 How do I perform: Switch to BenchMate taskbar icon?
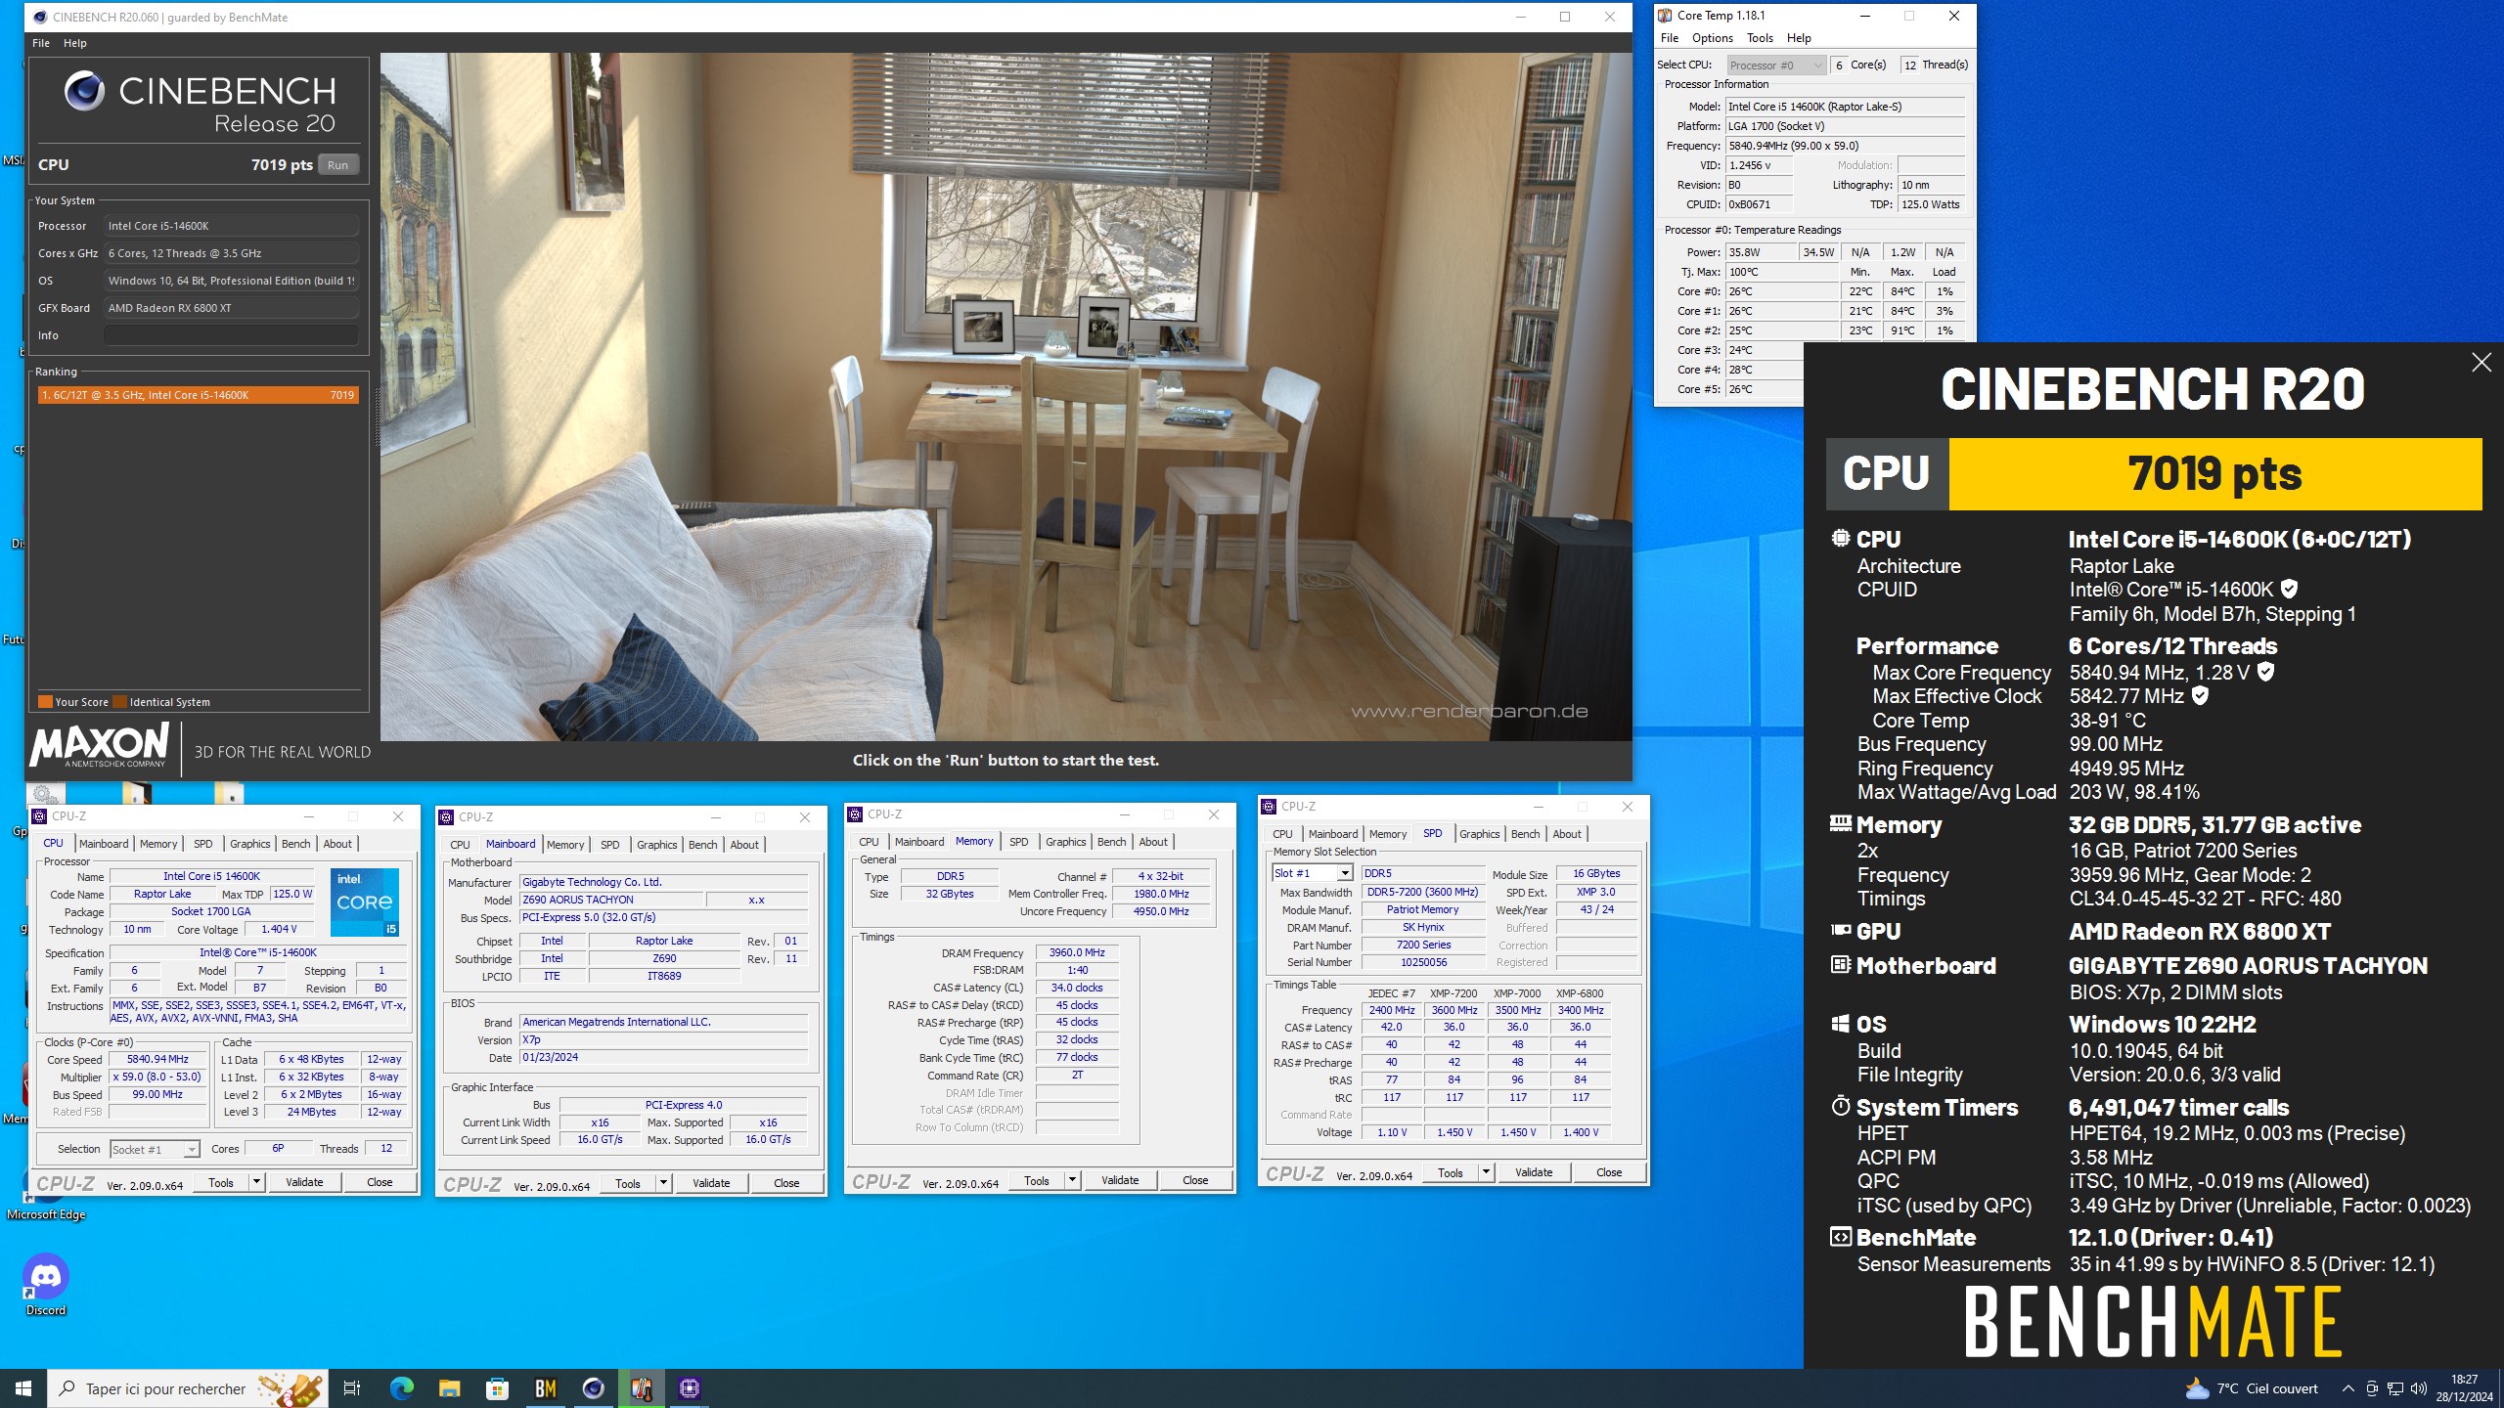pos(545,1388)
